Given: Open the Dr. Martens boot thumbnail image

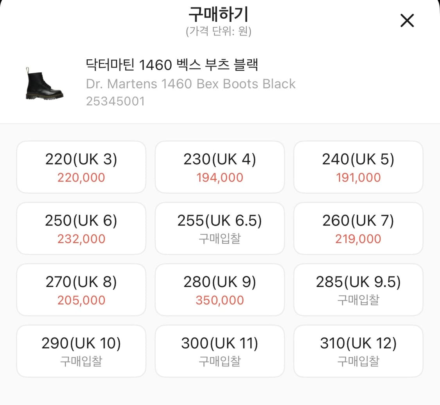Looking at the screenshot, I should (x=44, y=84).
